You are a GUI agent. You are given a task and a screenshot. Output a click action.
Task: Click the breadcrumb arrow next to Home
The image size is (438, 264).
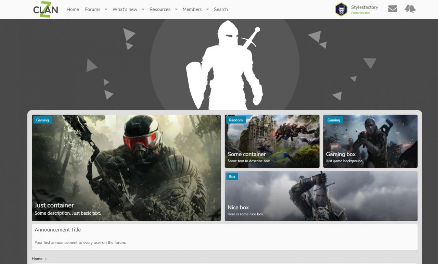pyautogui.click(x=46, y=259)
